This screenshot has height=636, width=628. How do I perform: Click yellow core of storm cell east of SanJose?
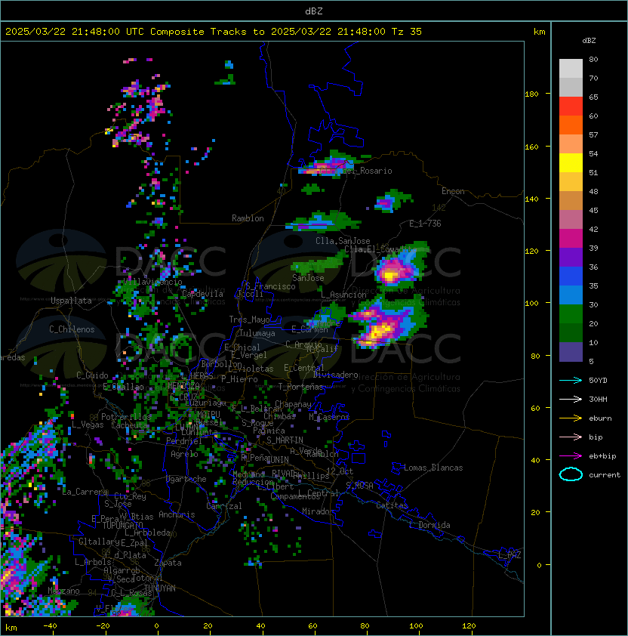(x=389, y=276)
